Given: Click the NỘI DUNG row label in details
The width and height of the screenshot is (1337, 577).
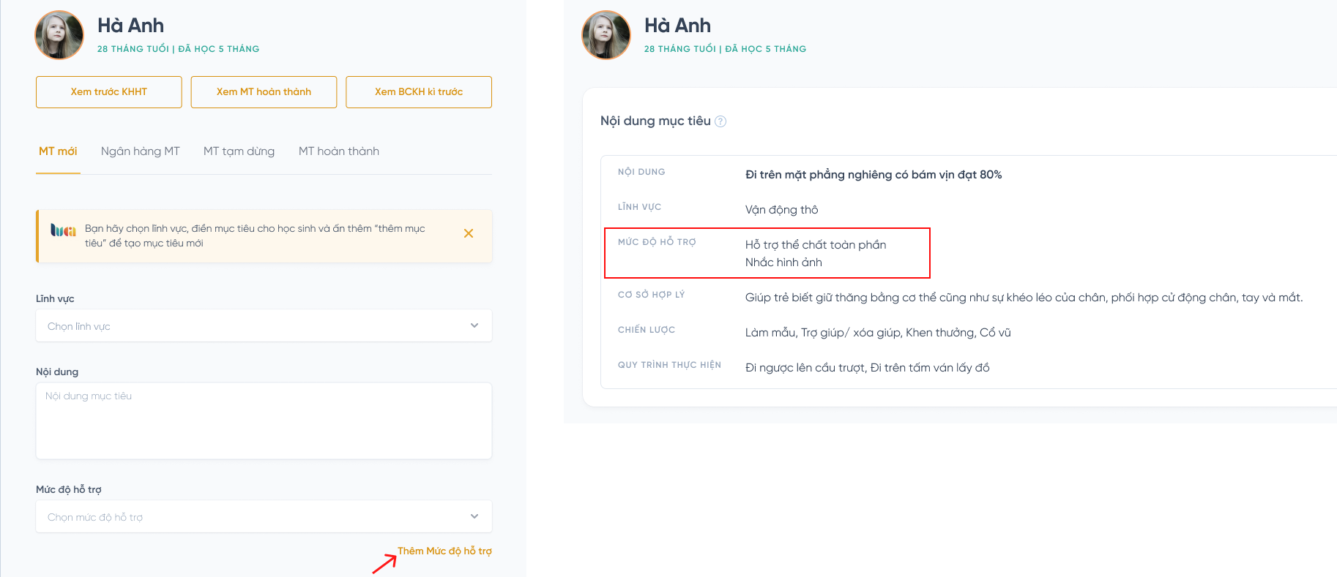Looking at the screenshot, I should 641,172.
